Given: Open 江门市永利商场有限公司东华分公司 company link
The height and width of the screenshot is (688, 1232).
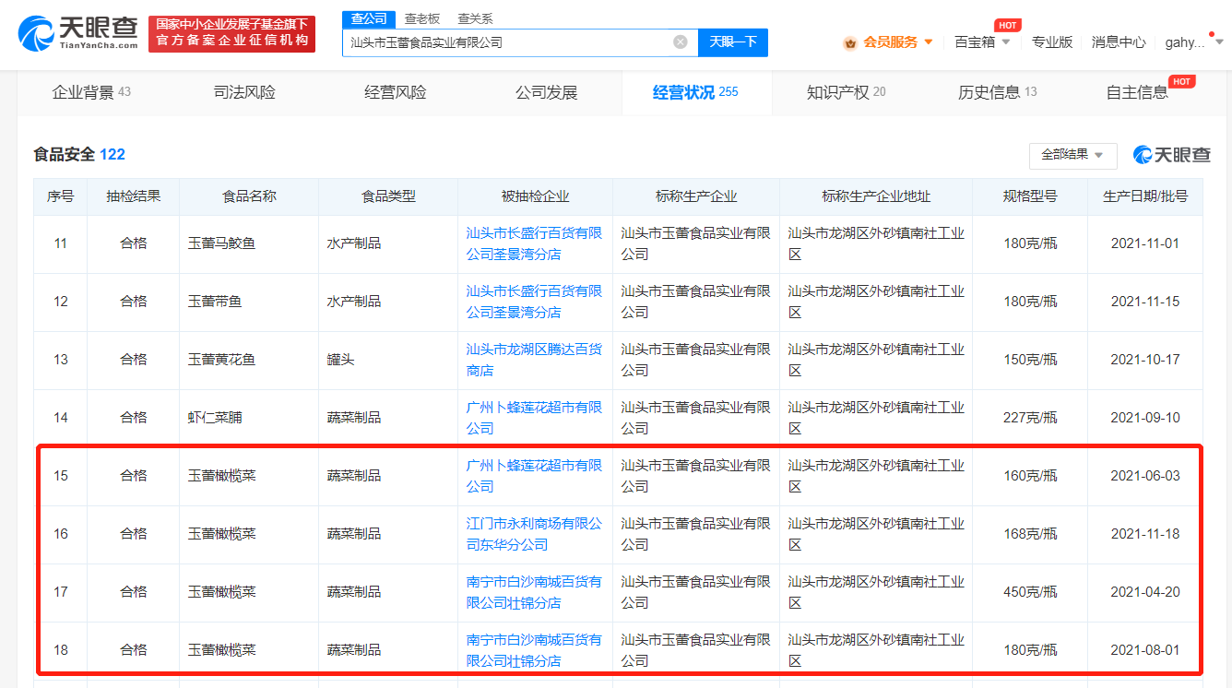Looking at the screenshot, I should [x=534, y=534].
